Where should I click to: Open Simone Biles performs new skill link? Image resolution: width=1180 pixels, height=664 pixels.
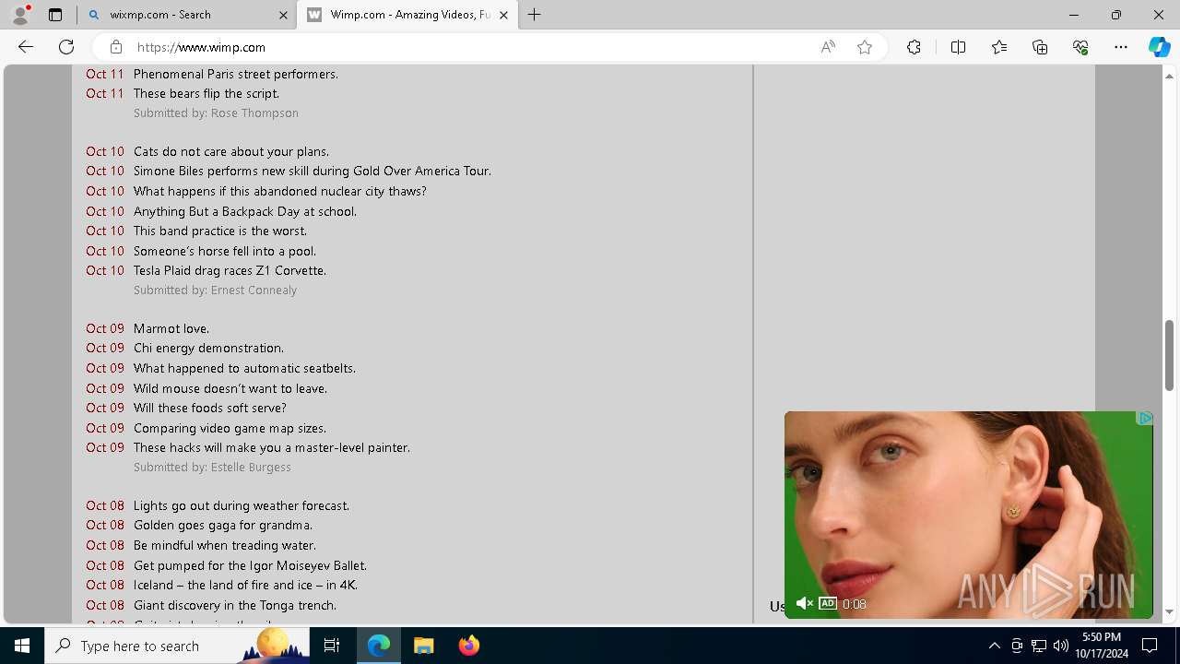(x=313, y=171)
